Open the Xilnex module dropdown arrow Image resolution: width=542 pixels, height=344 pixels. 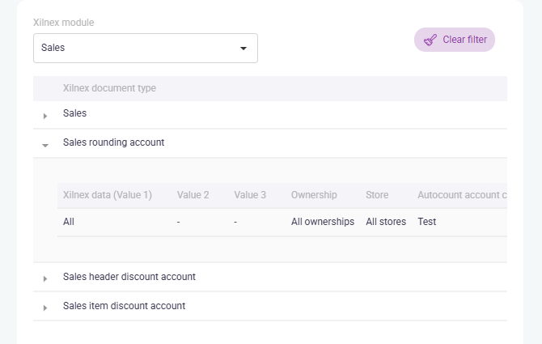(x=243, y=49)
